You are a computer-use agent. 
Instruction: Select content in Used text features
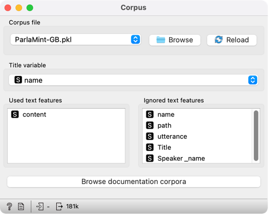[34, 115]
